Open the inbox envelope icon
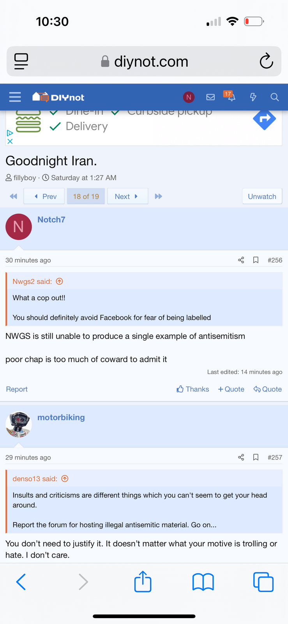The width and height of the screenshot is (288, 624). tap(210, 97)
